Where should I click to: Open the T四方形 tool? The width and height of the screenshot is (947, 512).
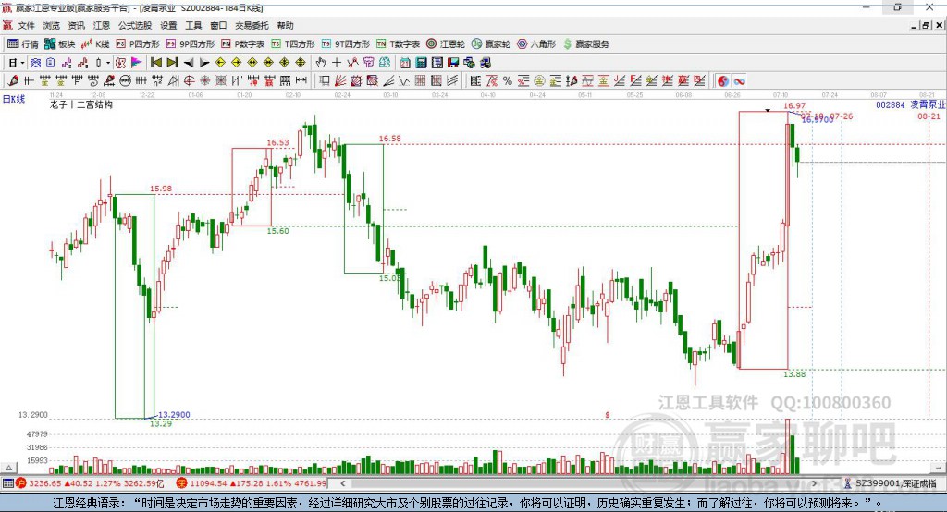(293, 44)
